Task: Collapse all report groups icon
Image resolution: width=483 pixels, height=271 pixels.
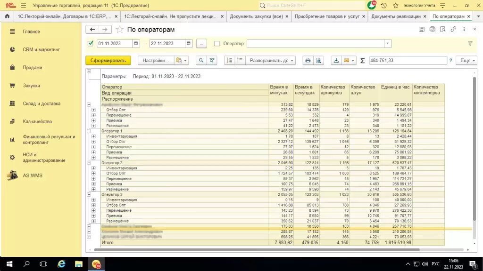Action: tap(230, 61)
